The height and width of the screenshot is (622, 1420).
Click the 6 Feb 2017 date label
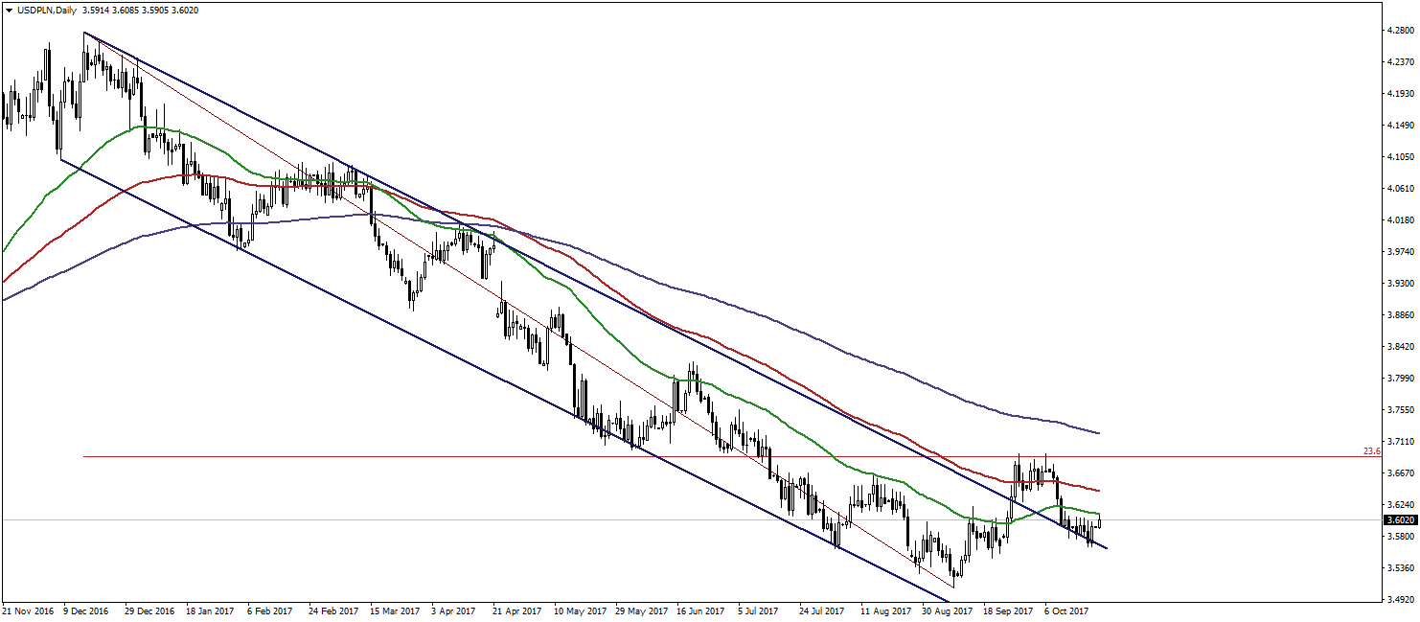click(271, 610)
